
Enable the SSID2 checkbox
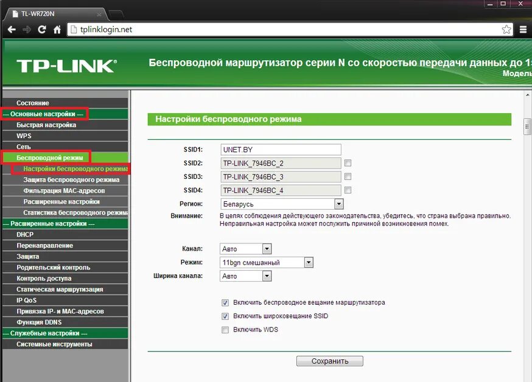click(x=348, y=163)
